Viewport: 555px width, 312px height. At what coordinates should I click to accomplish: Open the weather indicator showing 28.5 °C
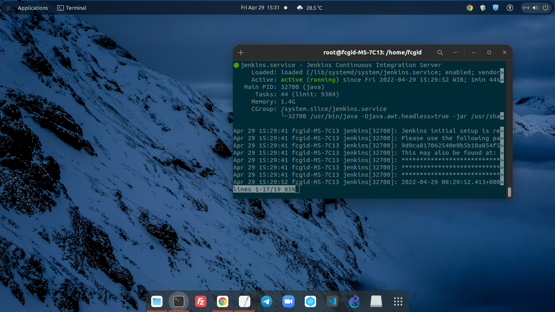tap(309, 8)
